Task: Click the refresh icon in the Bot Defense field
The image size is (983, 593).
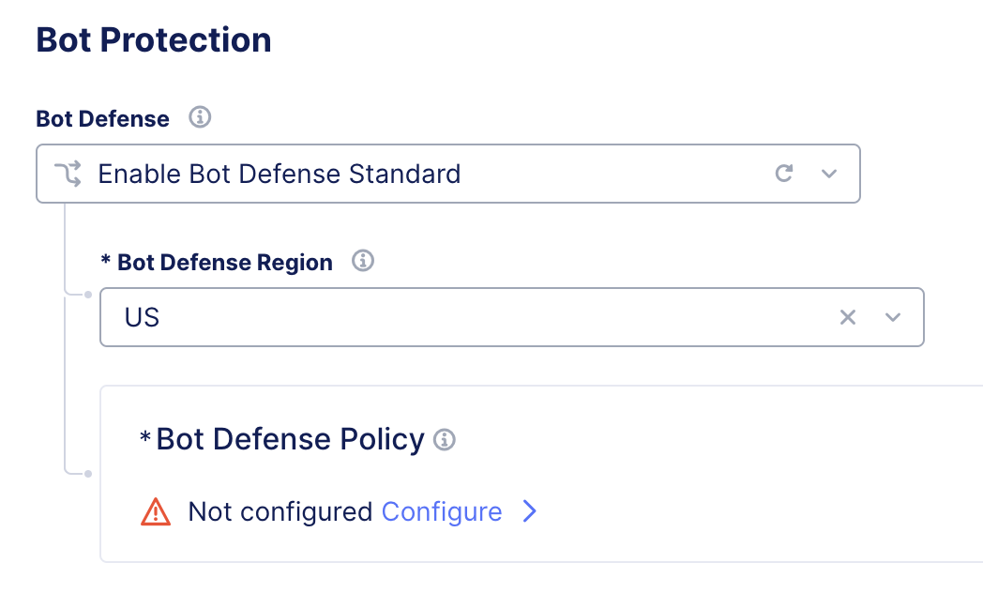Action: (784, 174)
